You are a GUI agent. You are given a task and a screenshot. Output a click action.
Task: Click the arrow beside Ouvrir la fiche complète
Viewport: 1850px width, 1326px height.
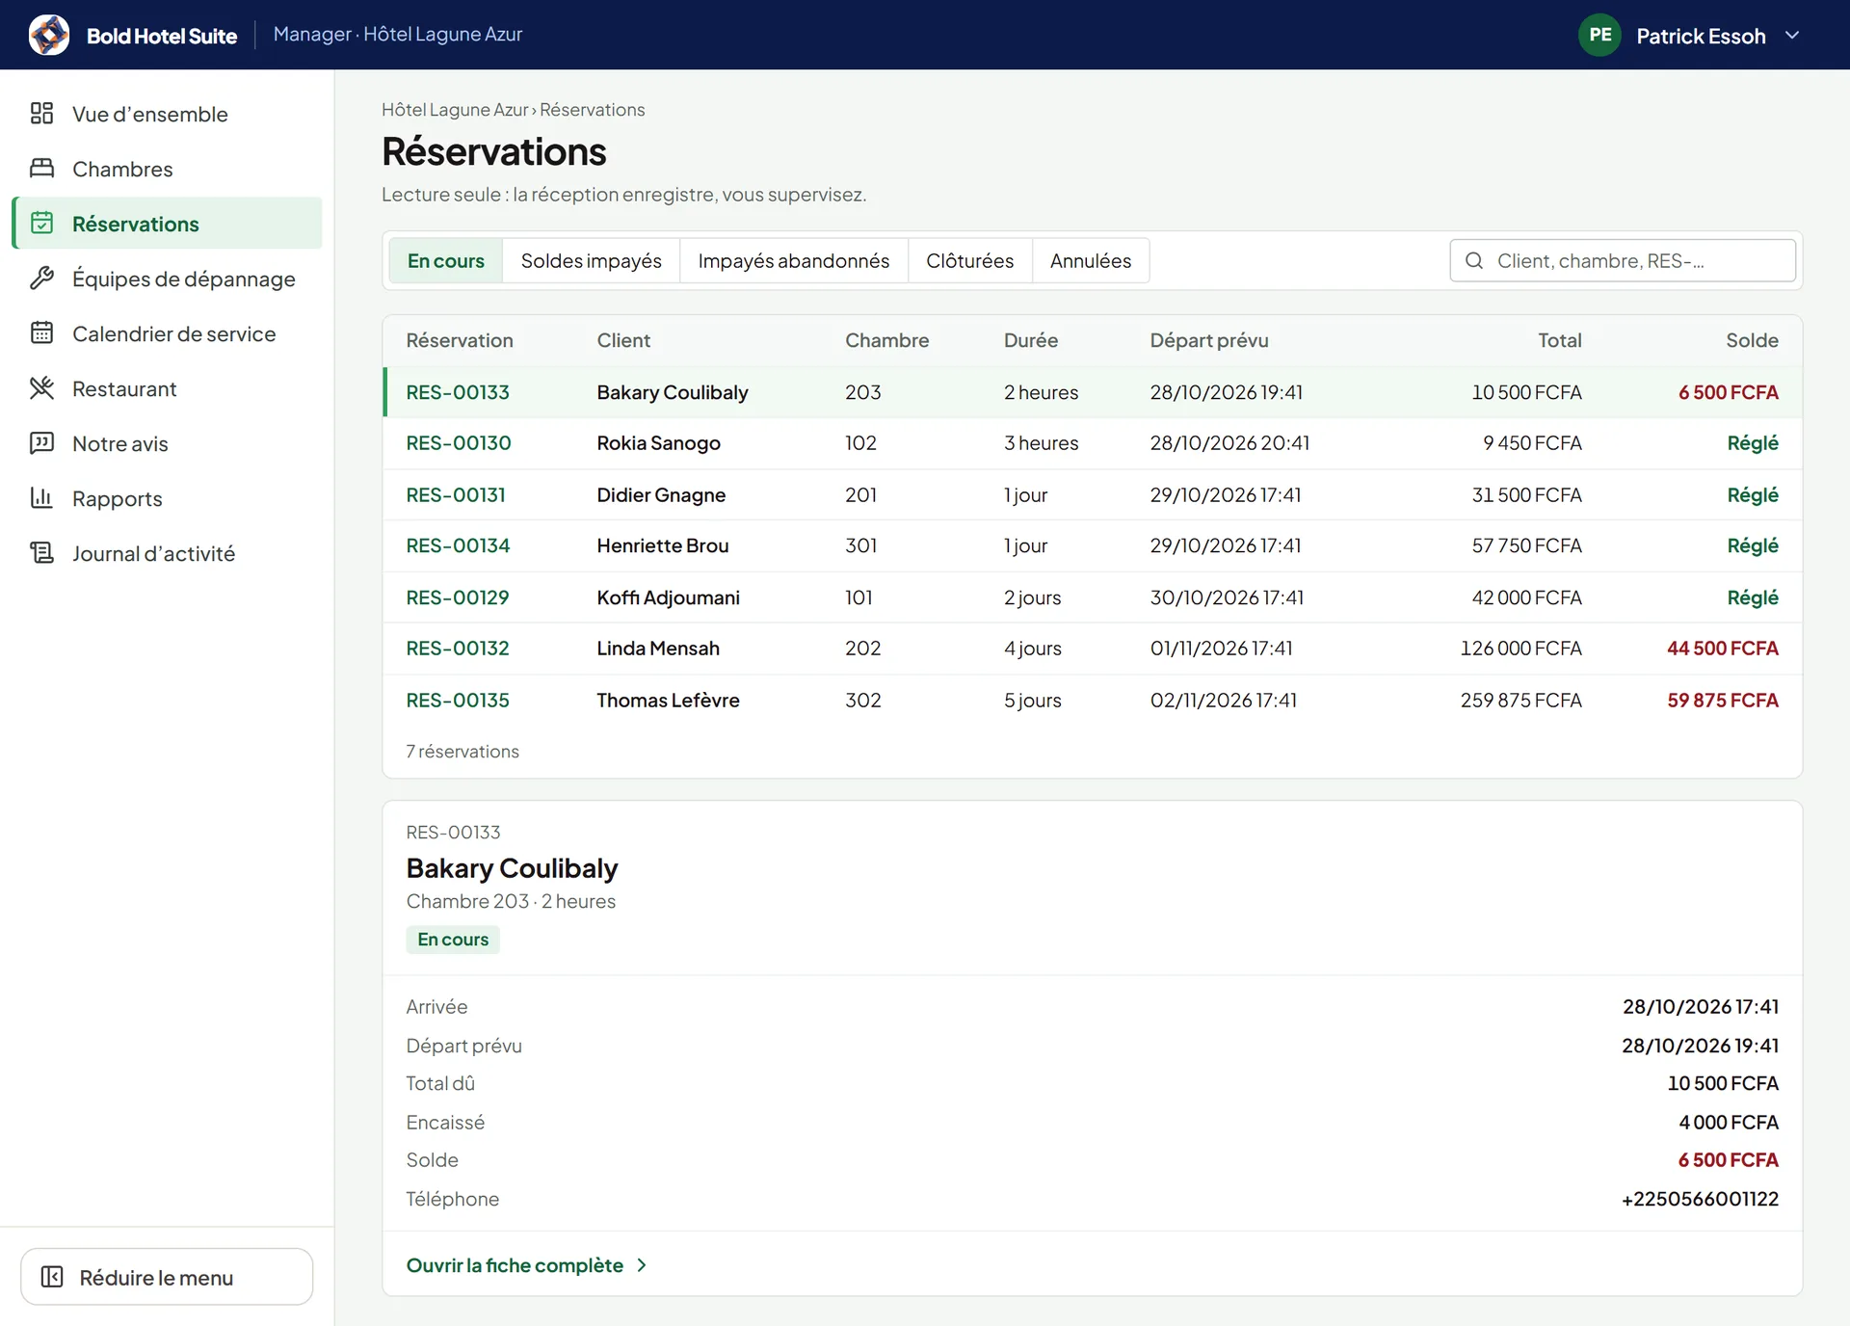point(642,1265)
